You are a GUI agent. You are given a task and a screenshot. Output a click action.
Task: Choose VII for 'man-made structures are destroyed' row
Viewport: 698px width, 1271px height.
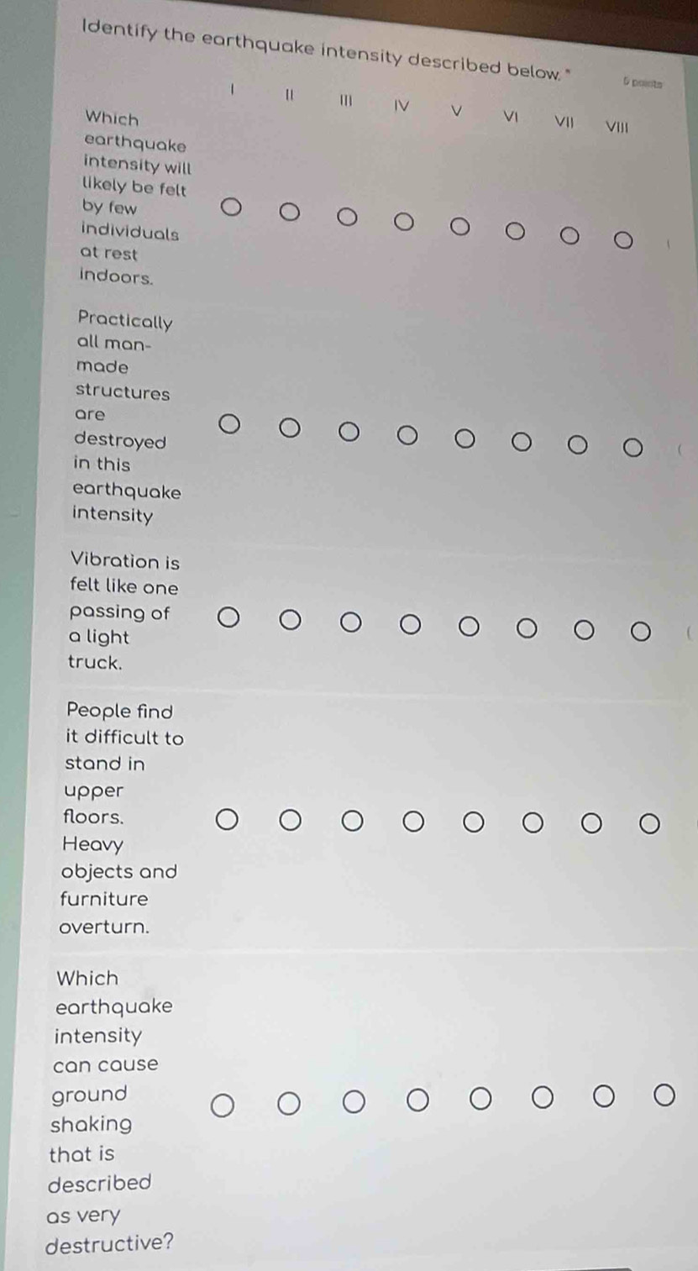576,444
